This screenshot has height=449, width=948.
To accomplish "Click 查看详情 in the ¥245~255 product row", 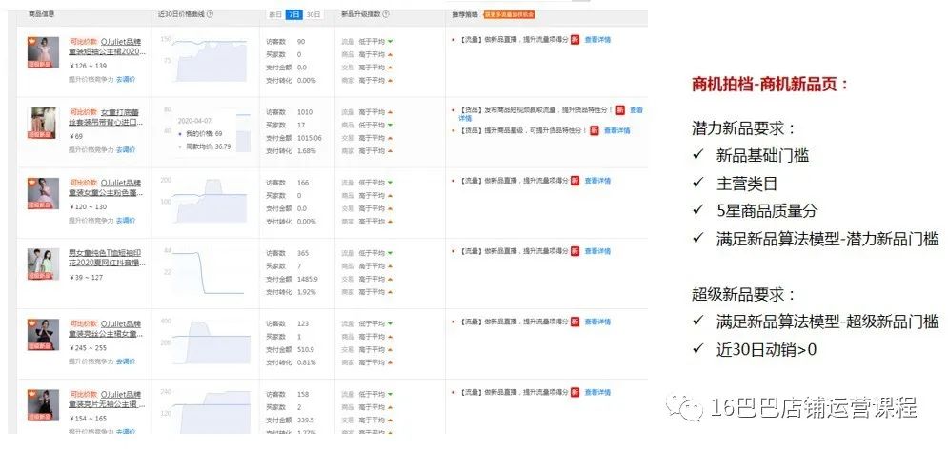I will [597, 322].
